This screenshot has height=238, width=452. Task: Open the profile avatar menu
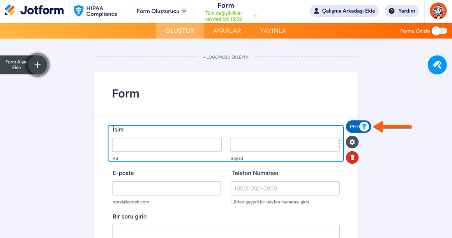438,10
